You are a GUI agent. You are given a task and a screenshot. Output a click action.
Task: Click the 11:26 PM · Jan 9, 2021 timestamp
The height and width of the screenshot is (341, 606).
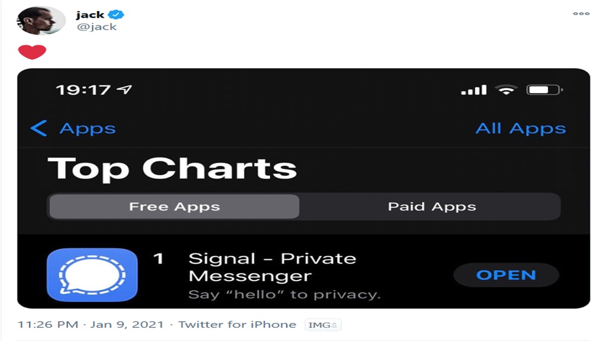91,324
